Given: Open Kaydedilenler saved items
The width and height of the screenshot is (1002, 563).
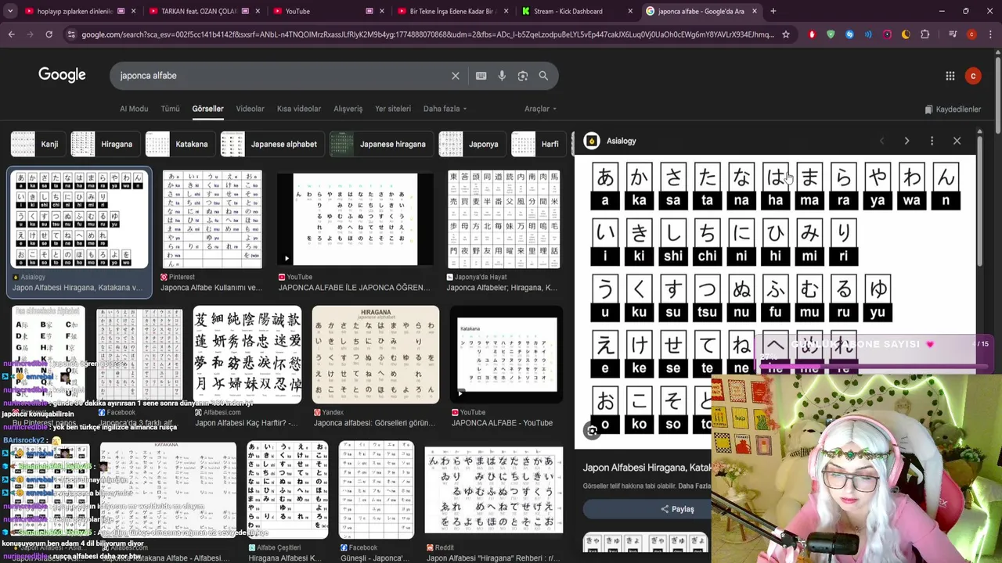Looking at the screenshot, I should tap(953, 109).
